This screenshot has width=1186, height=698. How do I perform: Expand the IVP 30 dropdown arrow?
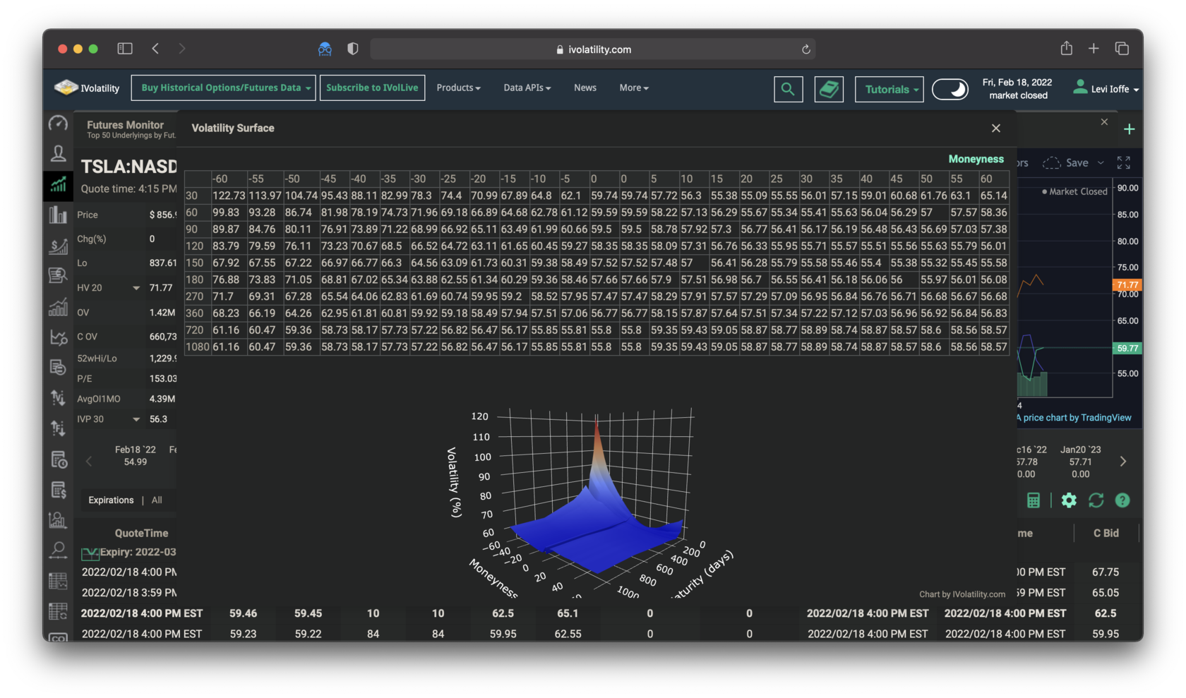[136, 419]
